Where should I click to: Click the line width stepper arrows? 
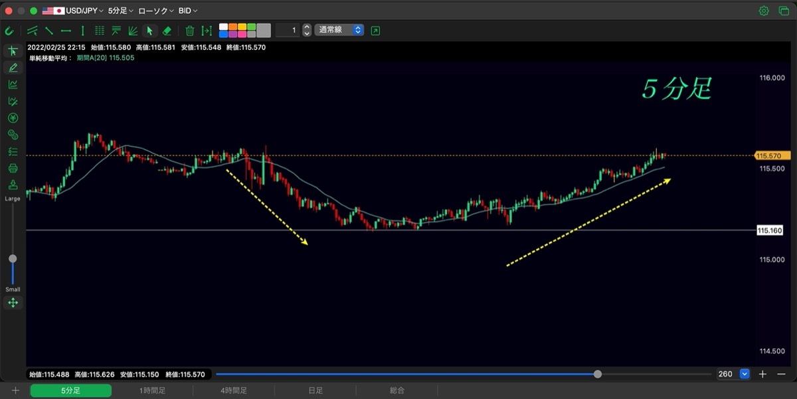click(x=306, y=30)
